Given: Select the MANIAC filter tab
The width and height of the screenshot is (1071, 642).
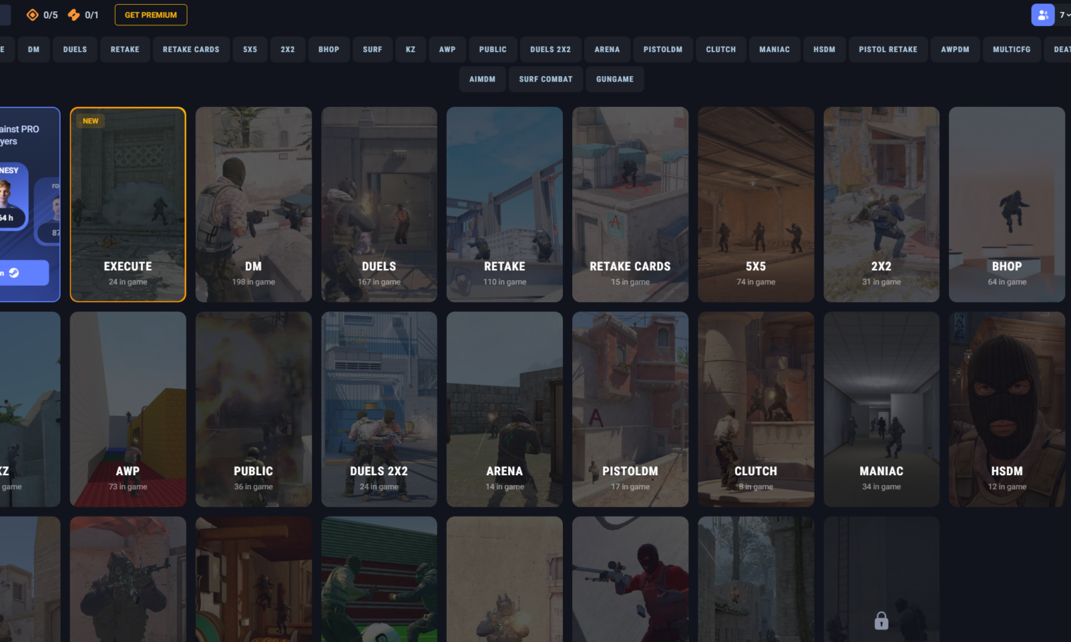Looking at the screenshot, I should (x=774, y=49).
